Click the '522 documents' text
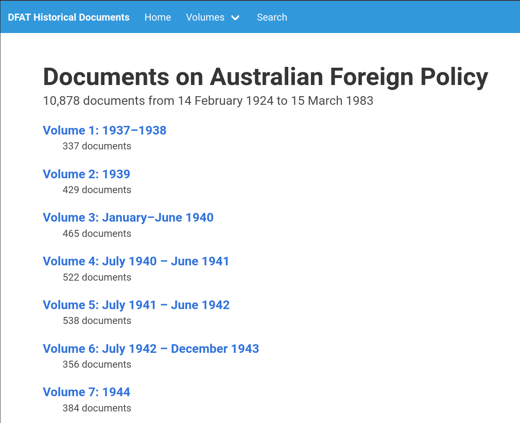The image size is (520, 423). [x=97, y=277]
